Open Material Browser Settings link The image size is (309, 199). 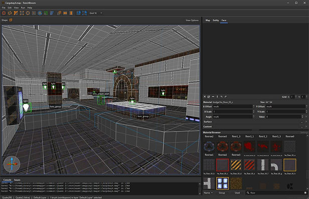point(303,133)
